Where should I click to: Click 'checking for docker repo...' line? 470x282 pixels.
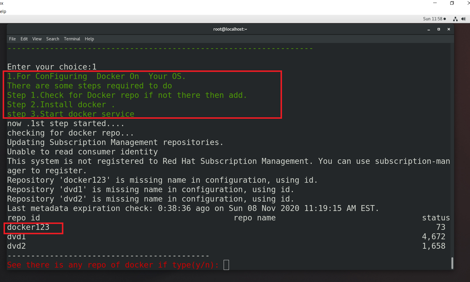click(70, 133)
